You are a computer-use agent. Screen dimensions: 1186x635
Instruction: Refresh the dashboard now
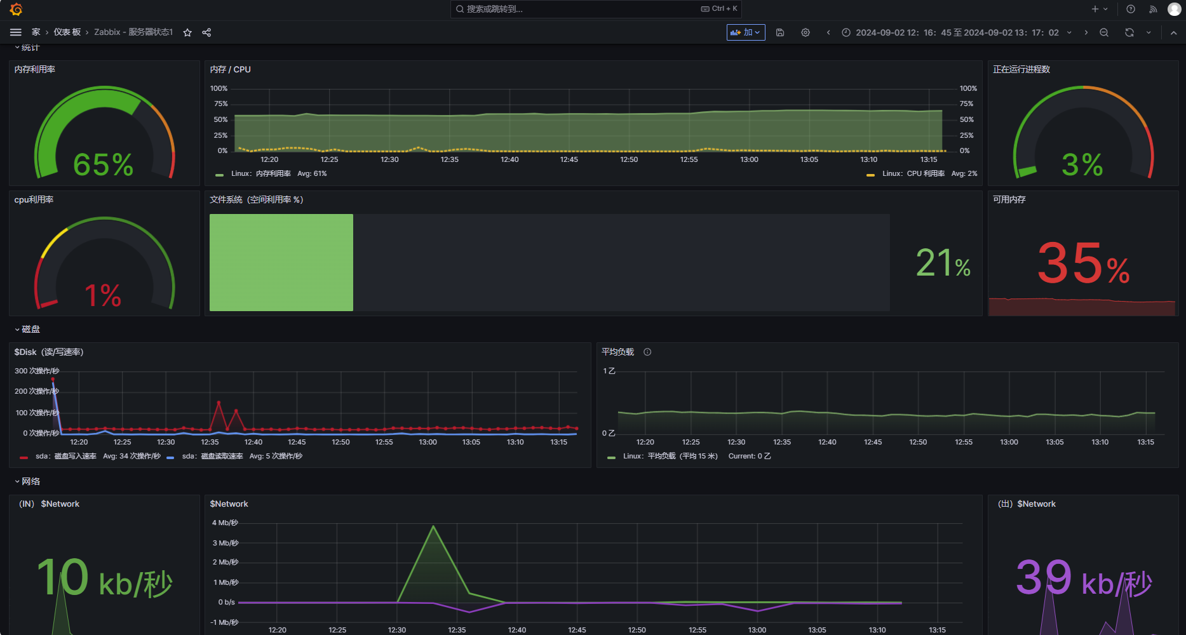[1129, 32]
